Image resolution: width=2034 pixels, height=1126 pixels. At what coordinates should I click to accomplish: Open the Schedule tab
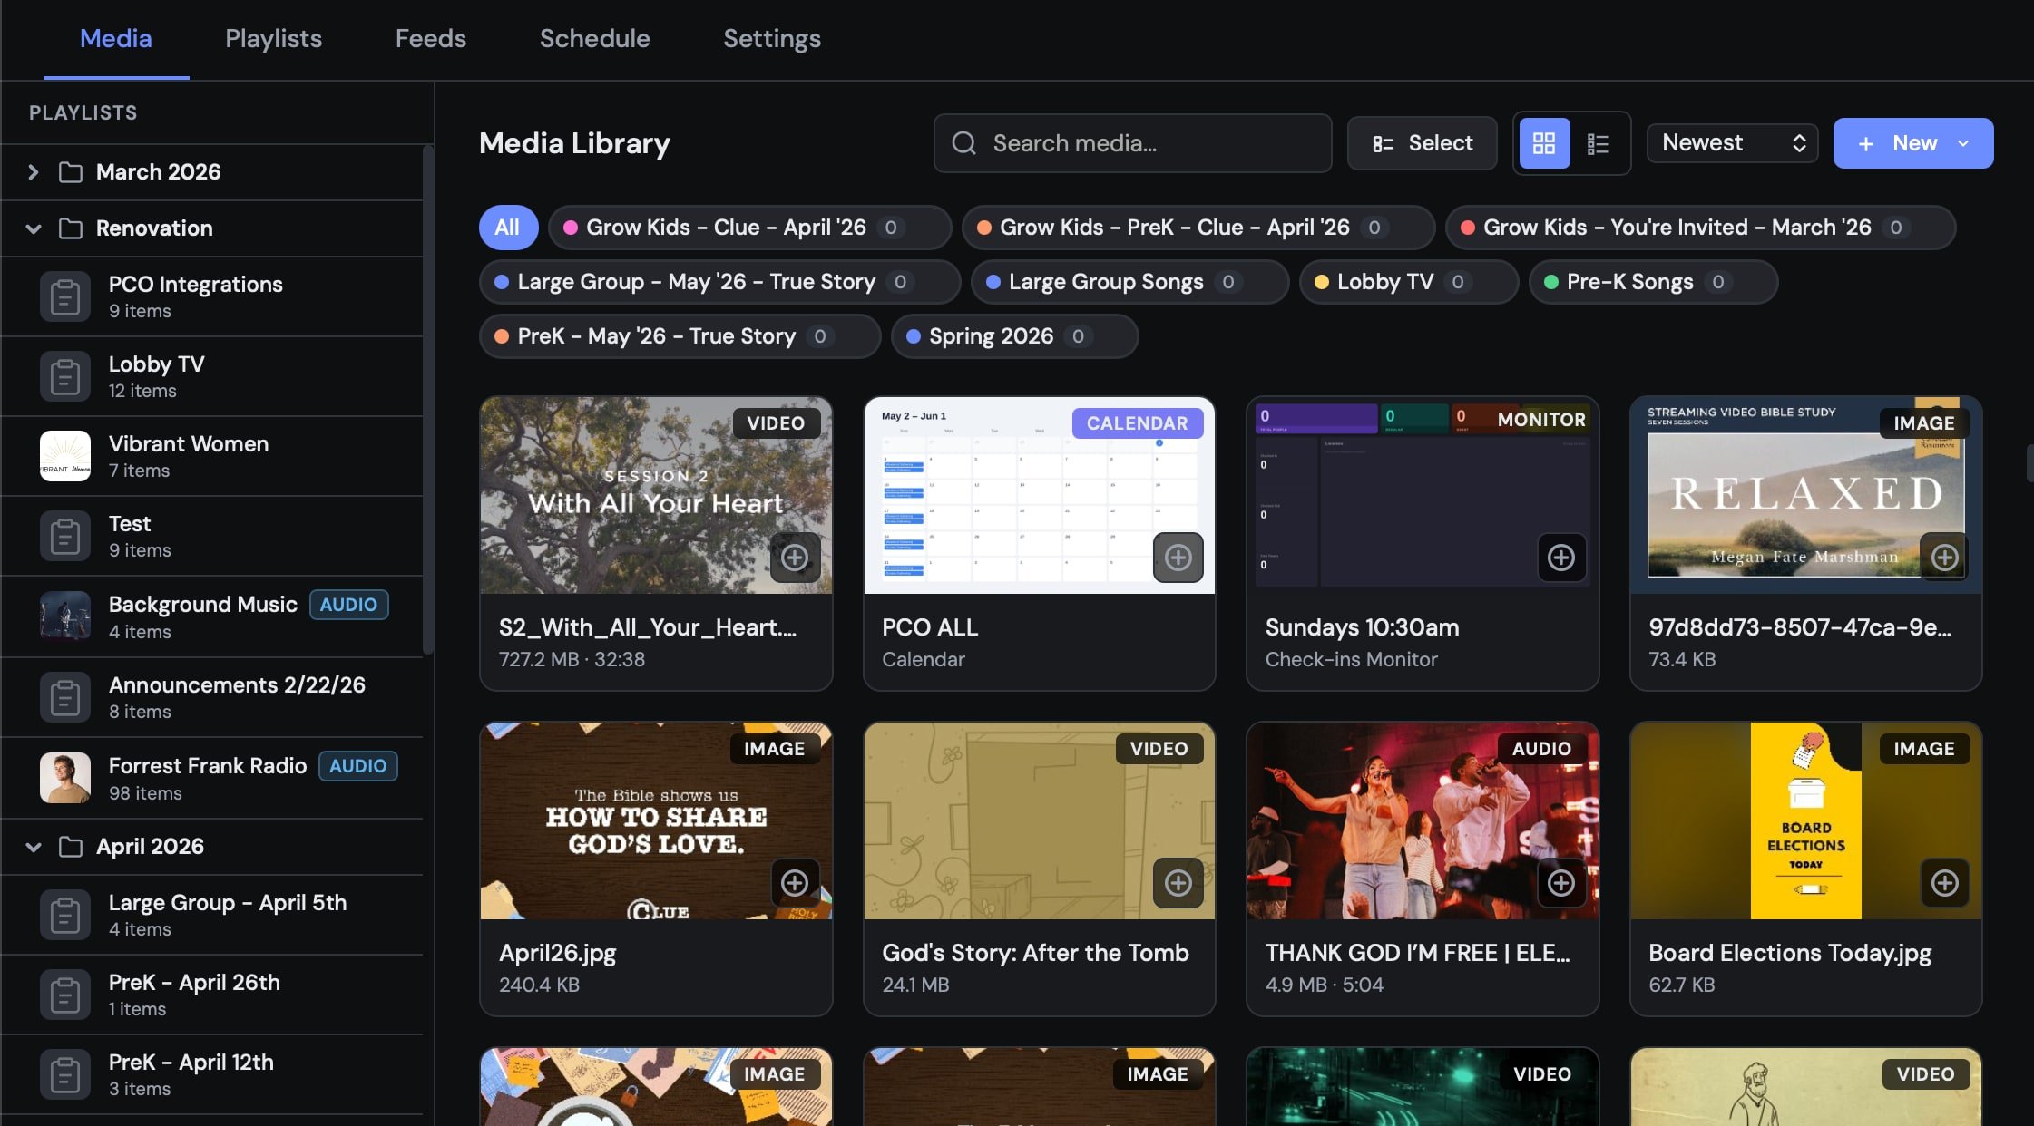click(x=594, y=38)
